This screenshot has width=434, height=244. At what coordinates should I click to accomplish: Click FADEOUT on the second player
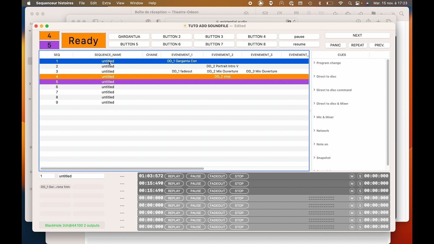point(217,184)
